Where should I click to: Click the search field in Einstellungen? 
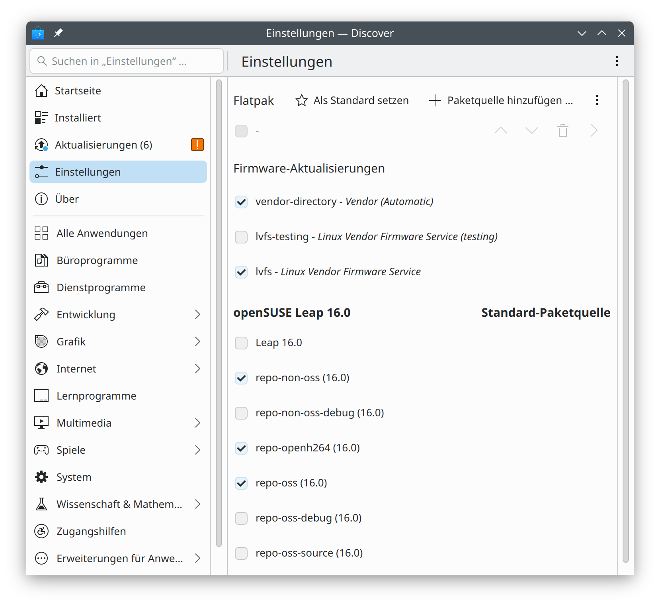[x=127, y=61]
